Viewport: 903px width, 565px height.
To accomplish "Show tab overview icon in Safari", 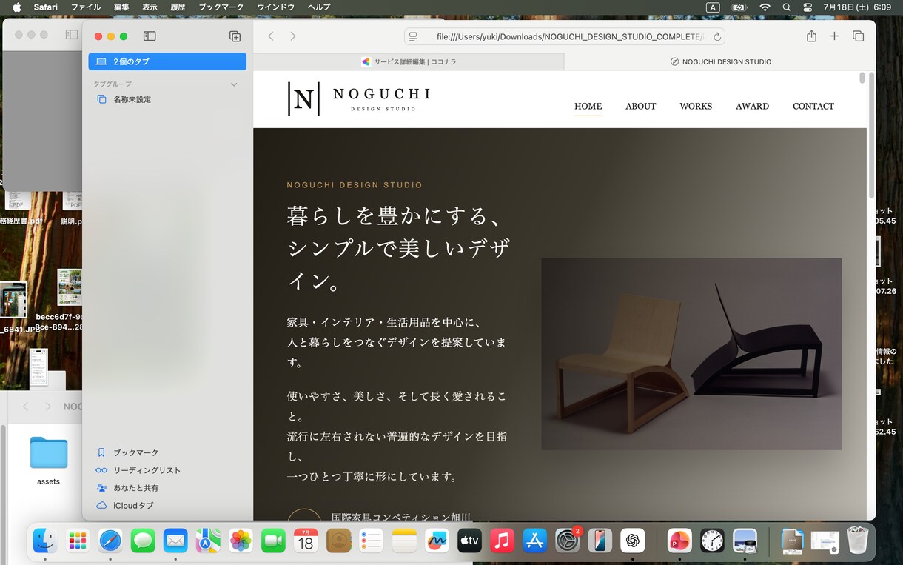I will (858, 36).
